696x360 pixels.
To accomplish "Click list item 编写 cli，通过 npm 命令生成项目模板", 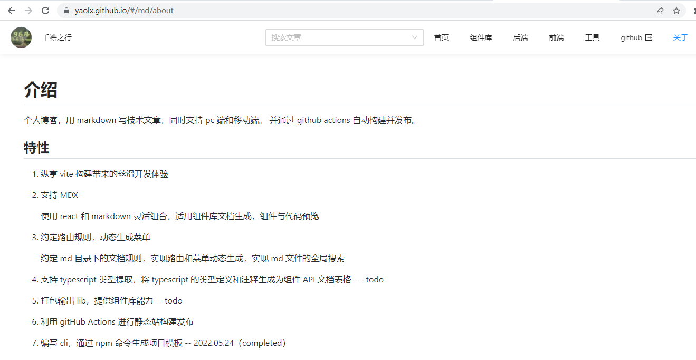I will (163, 343).
